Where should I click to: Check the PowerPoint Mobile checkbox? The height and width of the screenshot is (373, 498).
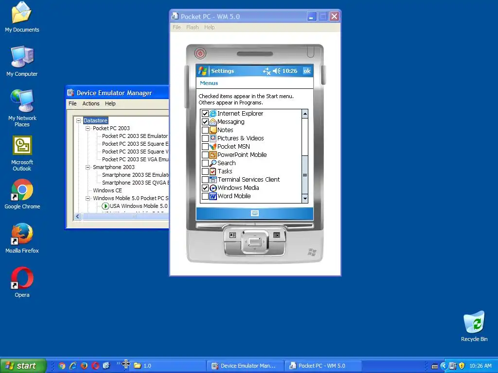[205, 155]
